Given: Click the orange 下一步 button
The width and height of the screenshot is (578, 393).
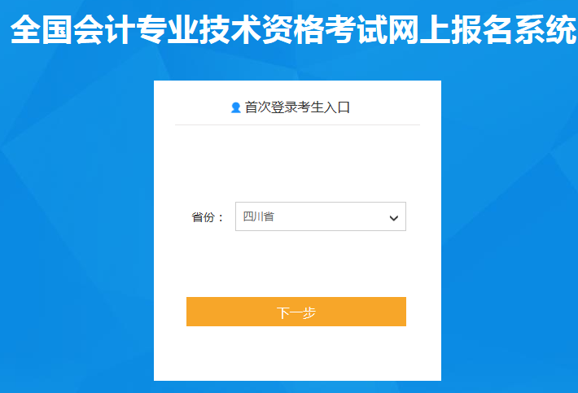Looking at the screenshot, I should pos(296,312).
